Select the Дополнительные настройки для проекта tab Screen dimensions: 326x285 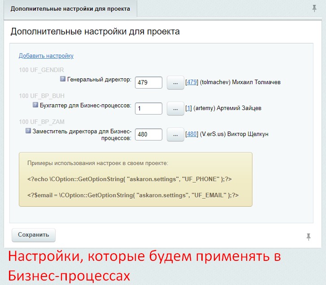point(70,9)
